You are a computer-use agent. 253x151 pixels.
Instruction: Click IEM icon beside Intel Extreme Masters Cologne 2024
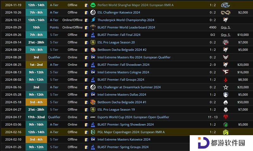(x=93, y=72)
